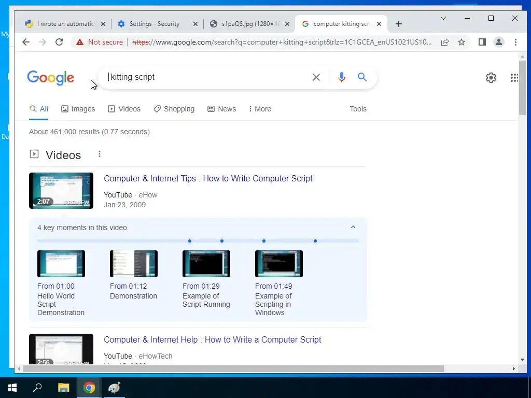Select the Videos results tab

tap(124, 109)
